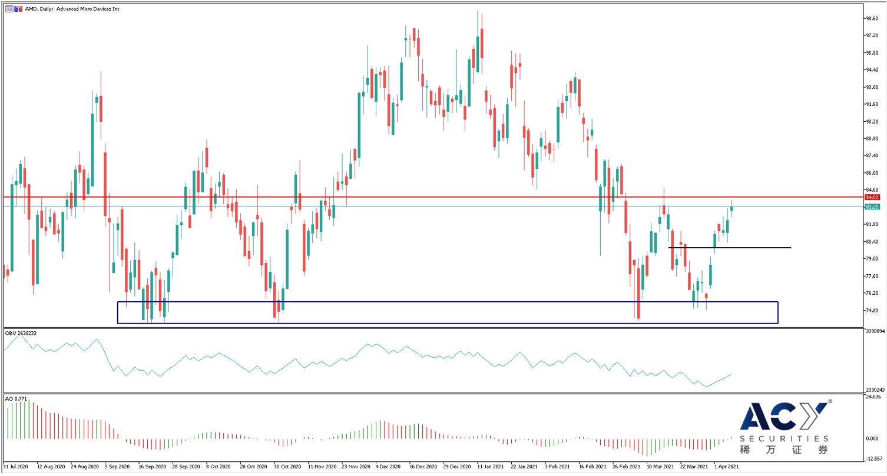Click the '23 Nov 2020' date label
This screenshot has height=476, width=887.
(x=356, y=466)
